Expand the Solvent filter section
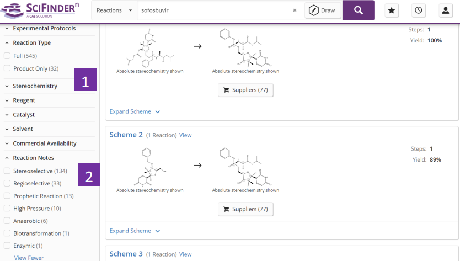The image size is (460, 261). 23,129
